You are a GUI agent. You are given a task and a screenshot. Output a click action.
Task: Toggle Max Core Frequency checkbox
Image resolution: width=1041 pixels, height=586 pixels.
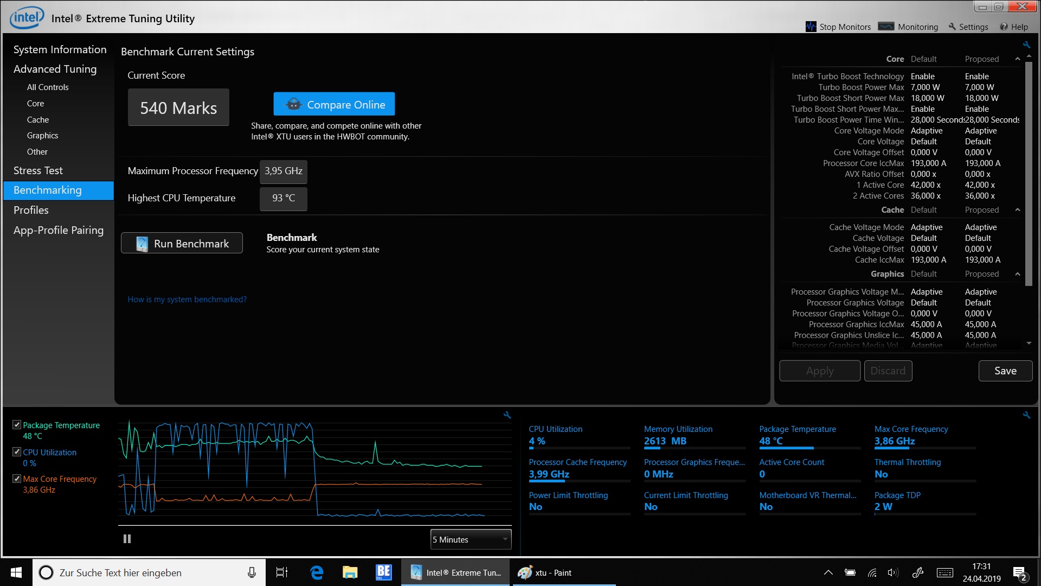point(16,479)
